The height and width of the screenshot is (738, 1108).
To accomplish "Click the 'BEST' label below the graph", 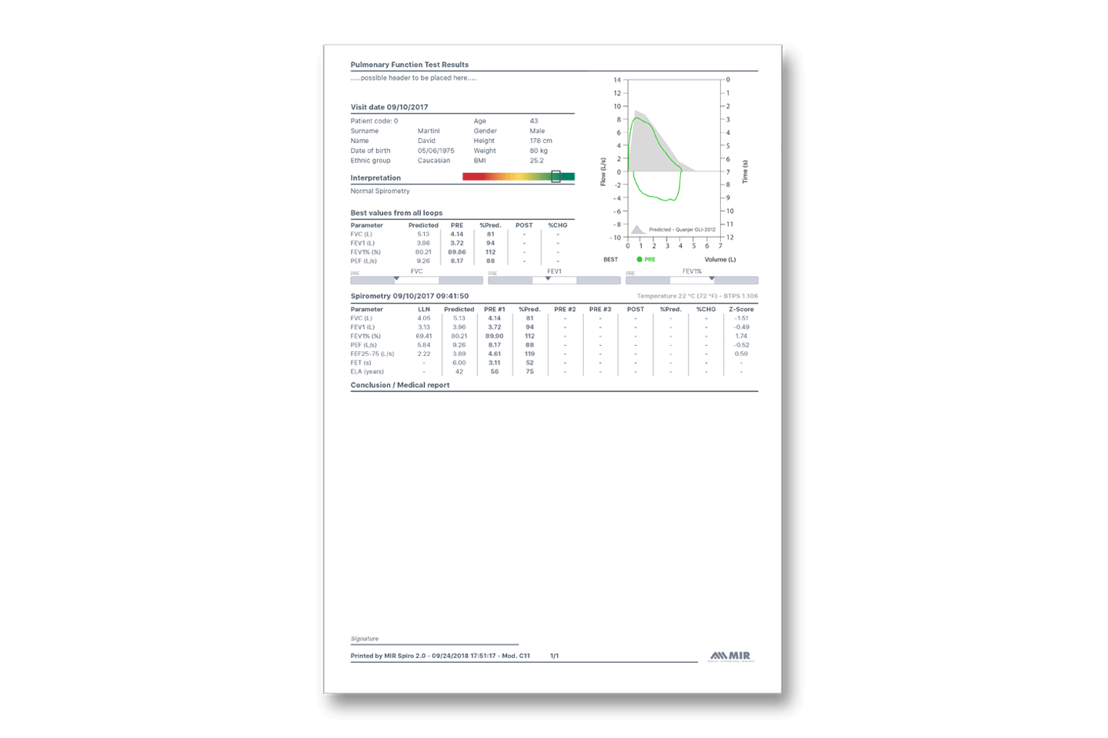I will pyautogui.click(x=610, y=260).
